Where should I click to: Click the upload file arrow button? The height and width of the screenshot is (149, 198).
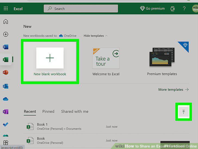[184, 112]
